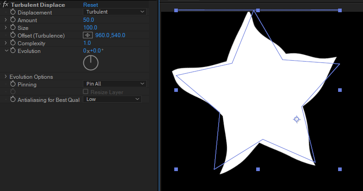The image size is (363, 191).
Task: Click Reset for Turbulent Displace
Action: 91,5
